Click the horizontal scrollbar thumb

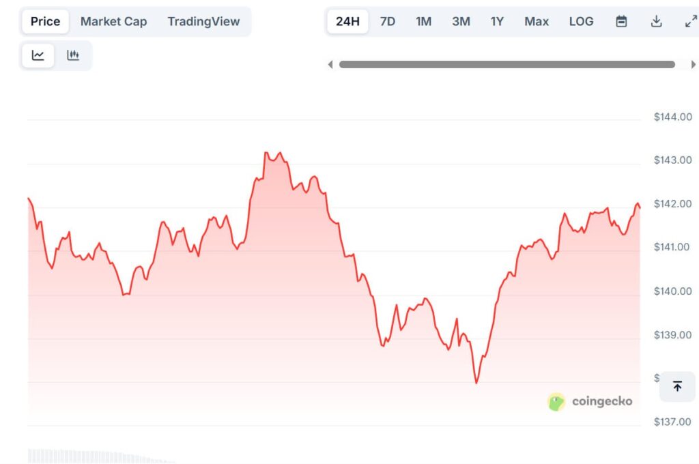pyautogui.click(x=507, y=65)
